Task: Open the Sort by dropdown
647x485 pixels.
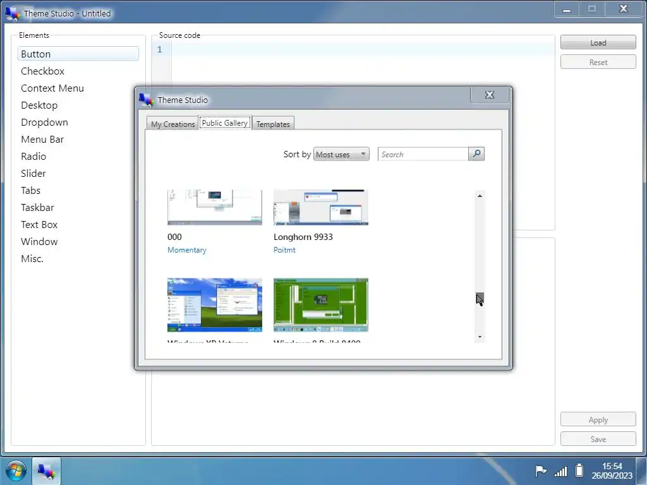Action: tap(341, 154)
